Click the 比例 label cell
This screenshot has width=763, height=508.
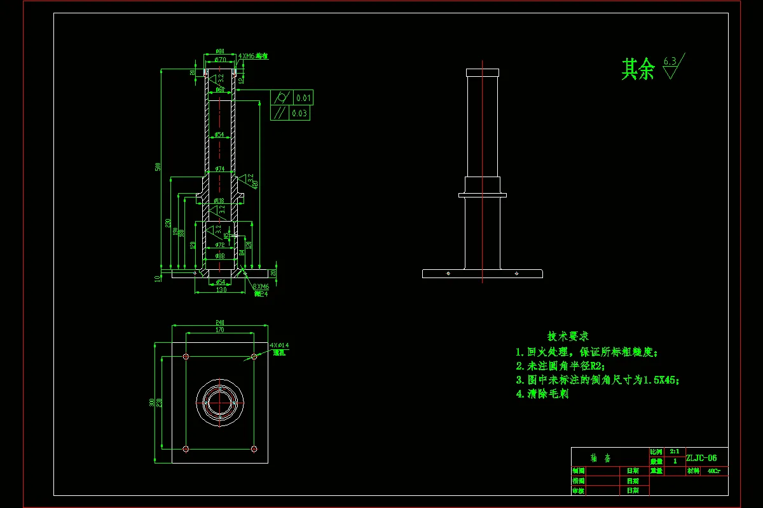point(657,451)
